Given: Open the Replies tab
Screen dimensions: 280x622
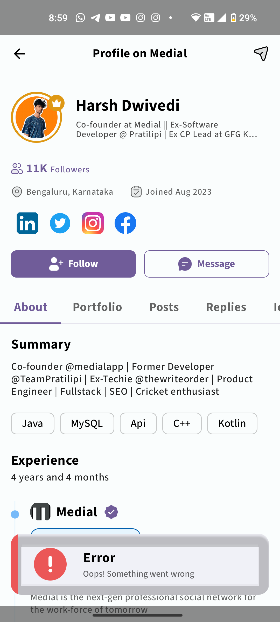Looking at the screenshot, I should click(226, 307).
